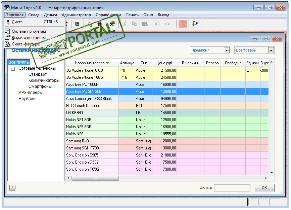The width and height of the screenshot is (291, 210).
Task: Select the 3G Apple iPhone 16Gb row
Action: tap(167, 77)
